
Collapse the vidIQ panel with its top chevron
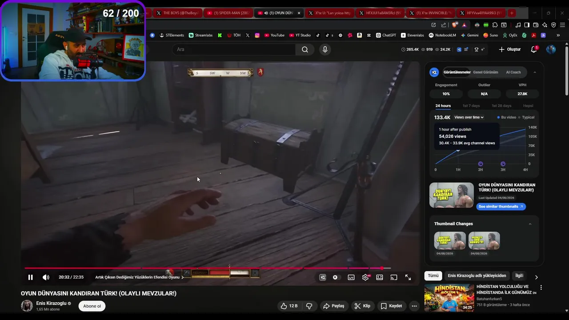(535, 72)
